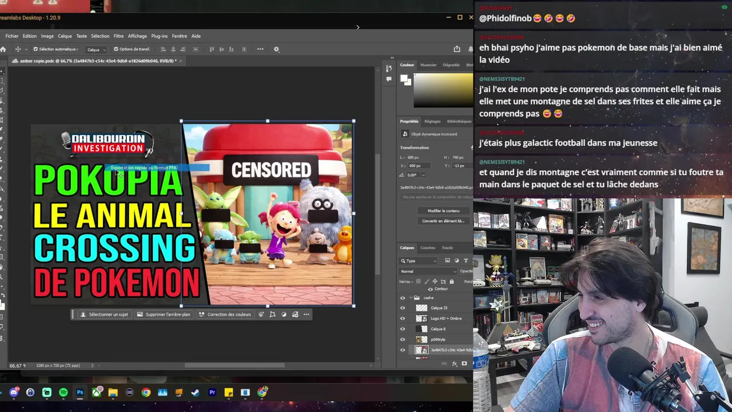
Task: Click the align right edges icon
Action: [184, 49]
